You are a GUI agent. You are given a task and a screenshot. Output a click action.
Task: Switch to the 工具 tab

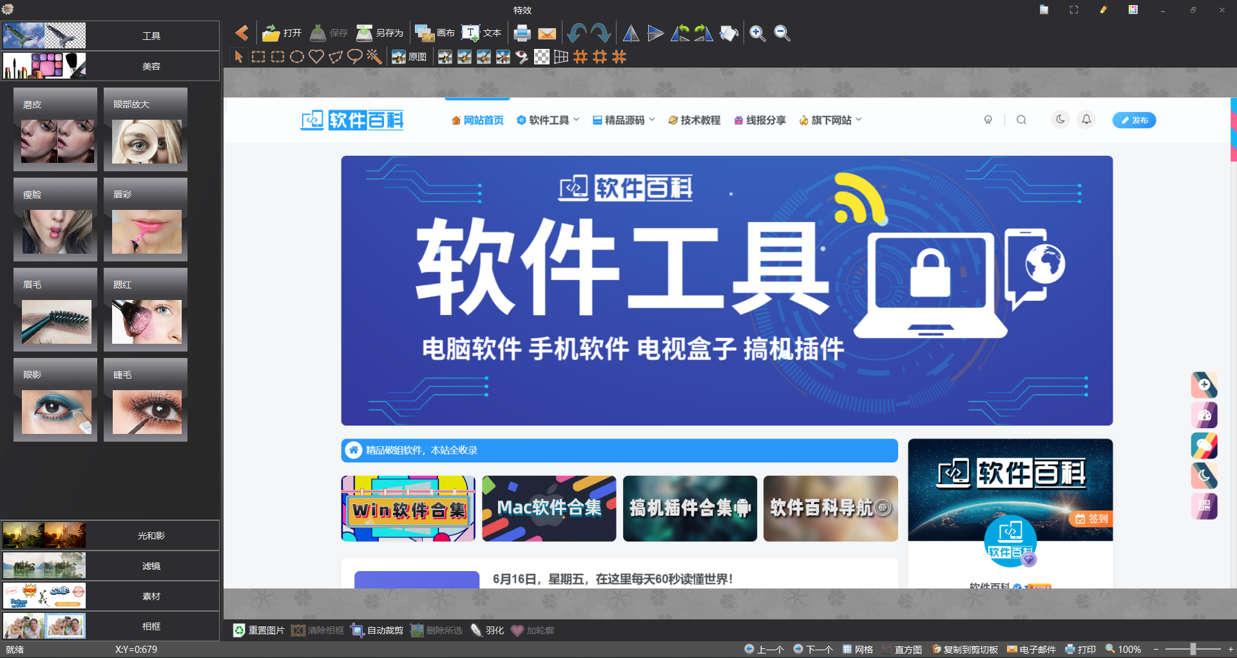coord(151,35)
